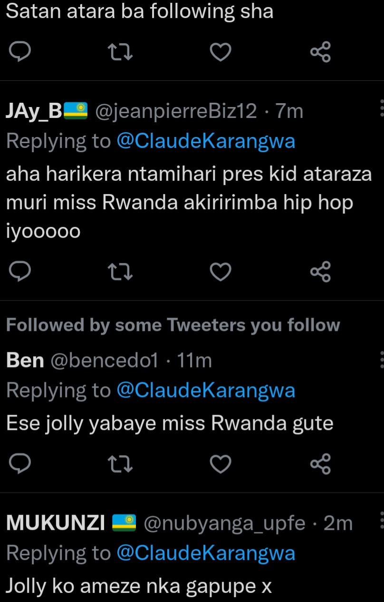Reply to Ben's jolly tweet

20,464
